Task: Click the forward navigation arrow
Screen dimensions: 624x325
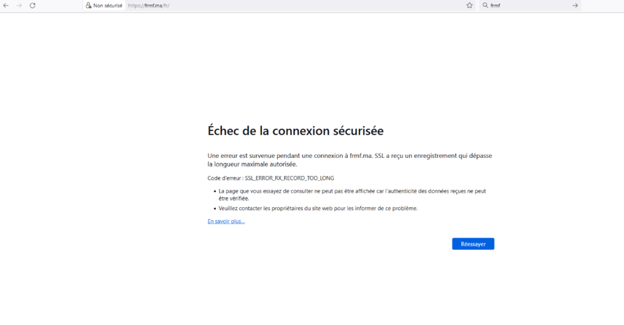Action: coord(19,6)
